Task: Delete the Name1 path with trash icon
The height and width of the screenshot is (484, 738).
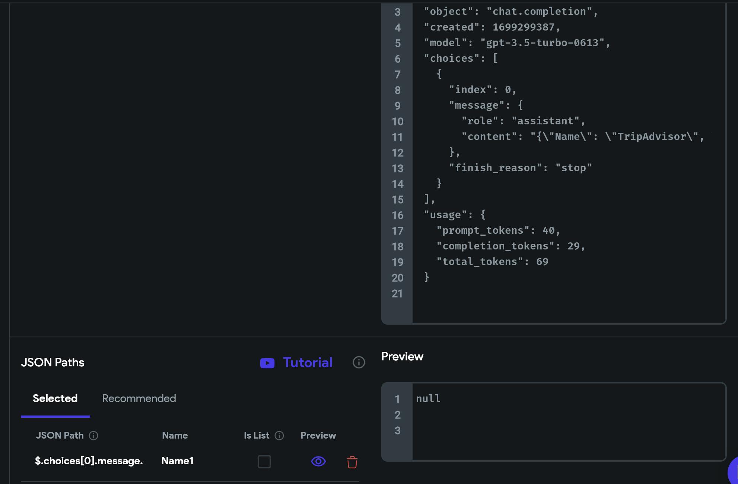Action: click(352, 462)
